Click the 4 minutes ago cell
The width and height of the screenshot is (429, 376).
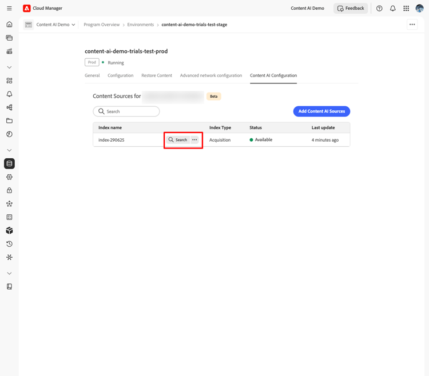[325, 140]
